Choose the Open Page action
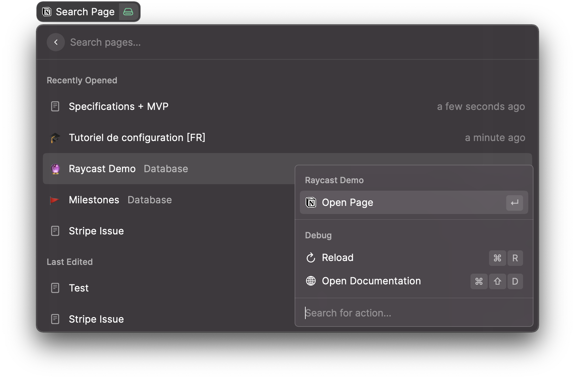 coord(414,202)
